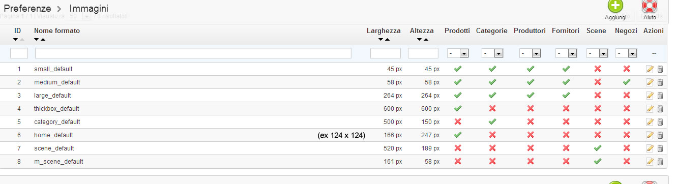Open the Aiuto lifebuoy help icon
Image resolution: width=676 pixels, height=184 pixels.
click(x=650, y=6)
